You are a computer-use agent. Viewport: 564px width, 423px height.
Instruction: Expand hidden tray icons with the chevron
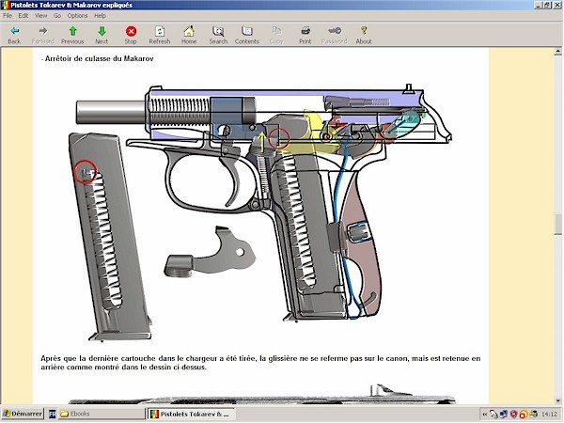pos(484,415)
